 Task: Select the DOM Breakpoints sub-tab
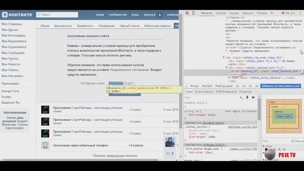coord(226,92)
